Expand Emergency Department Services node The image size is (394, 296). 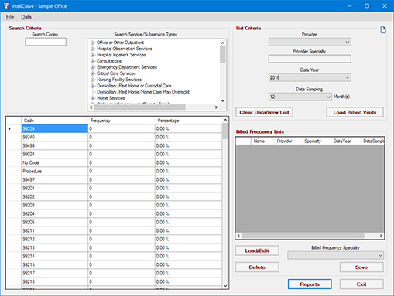[x=93, y=67]
